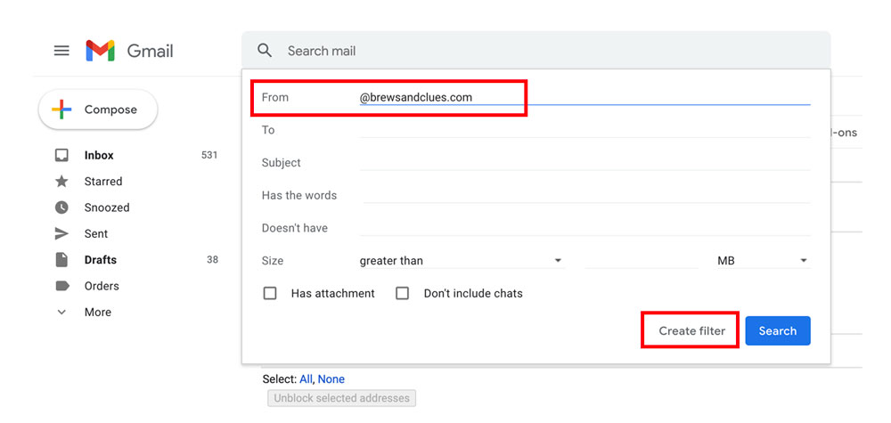Viewport: 891px width, 423px height.
Task: Open Snoozed via clock icon
Action: [61, 207]
